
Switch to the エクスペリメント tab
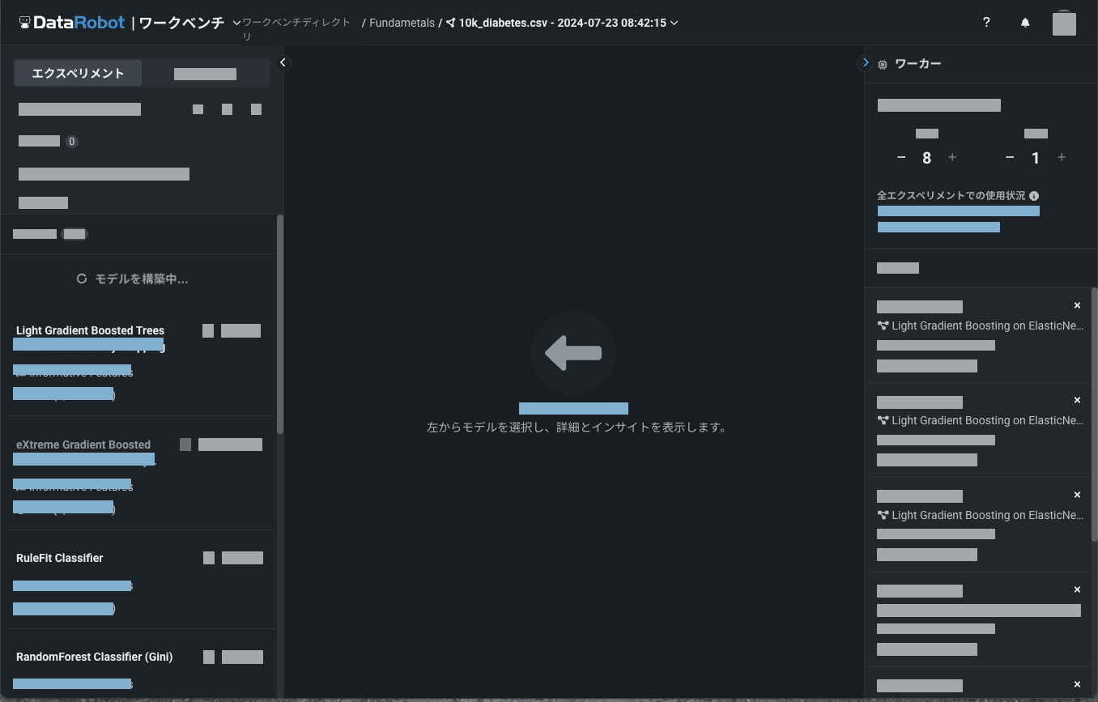point(78,73)
